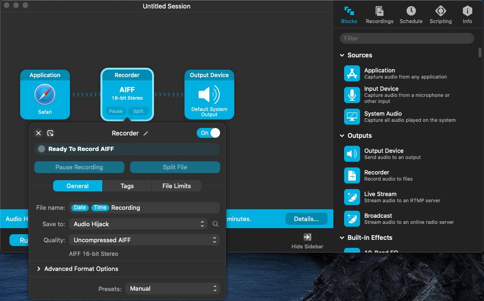Viewport: 484px width, 301px height.
Task: Open the Blocks sidebar tab
Action: (349, 15)
